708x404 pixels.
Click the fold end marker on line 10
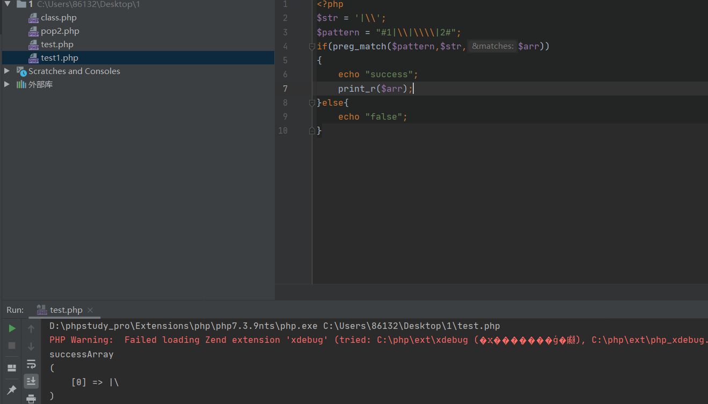[x=312, y=130]
